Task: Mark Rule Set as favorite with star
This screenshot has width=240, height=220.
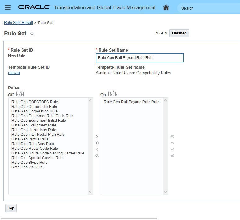Action: pyautogui.click(x=32, y=34)
